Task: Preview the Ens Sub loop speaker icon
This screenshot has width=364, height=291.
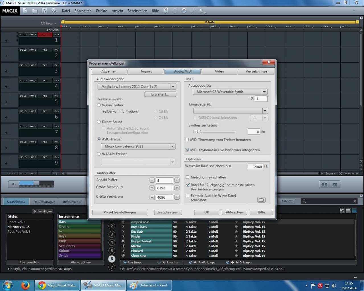Action: pyautogui.click(x=123, y=232)
